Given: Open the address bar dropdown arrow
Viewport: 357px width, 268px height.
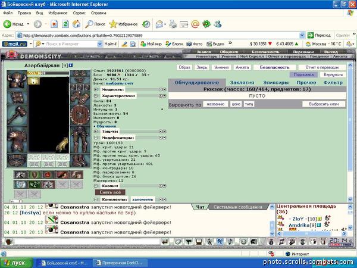Looking at the screenshot, I should (302, 35).
